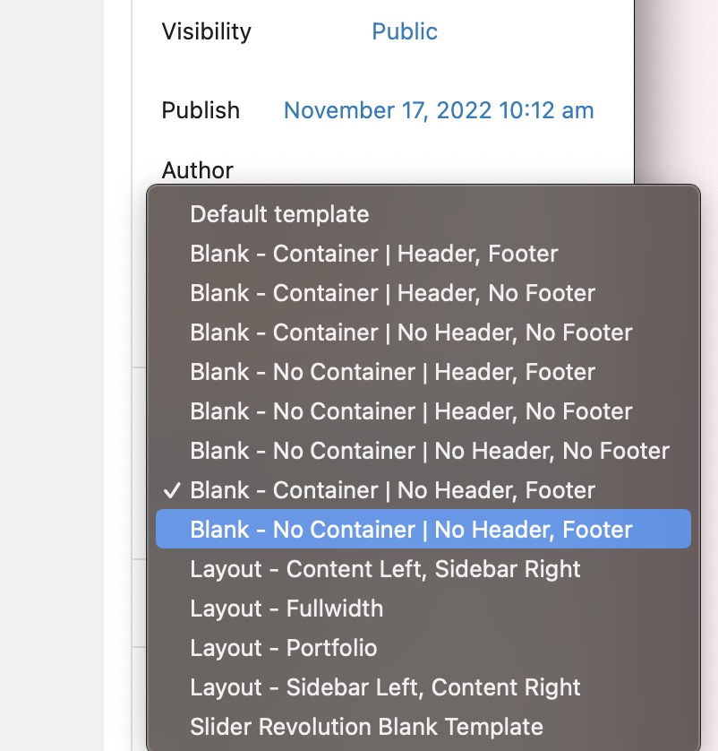
Task: Select Blank - Container | No Header, No Footer
Action: coord(411,332)
